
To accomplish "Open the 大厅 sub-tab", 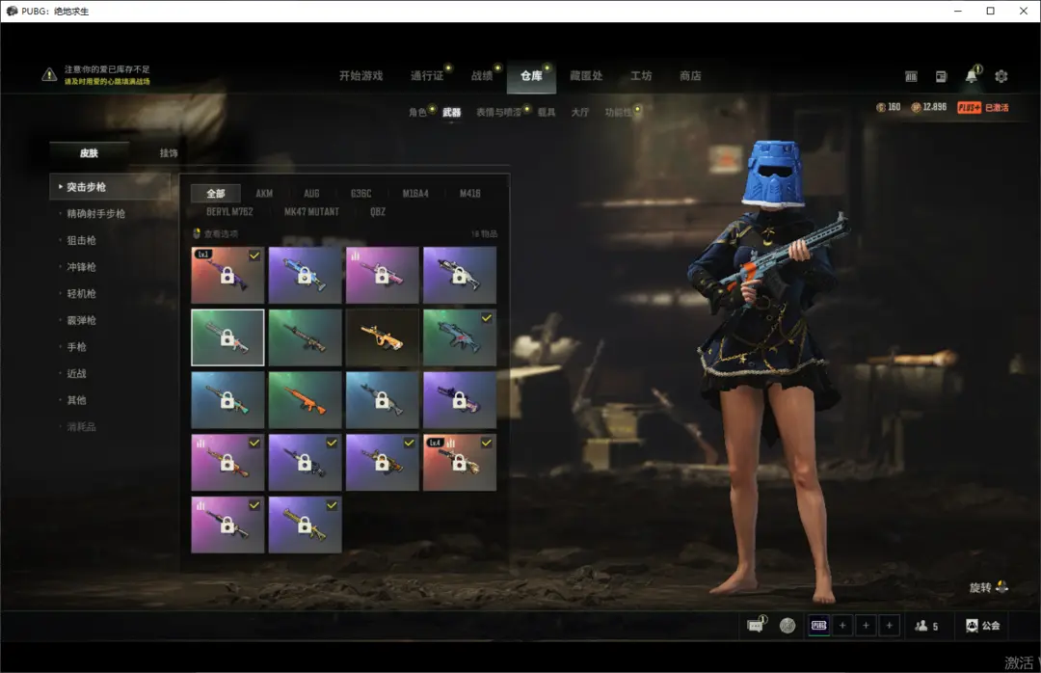I will [580, 112].
